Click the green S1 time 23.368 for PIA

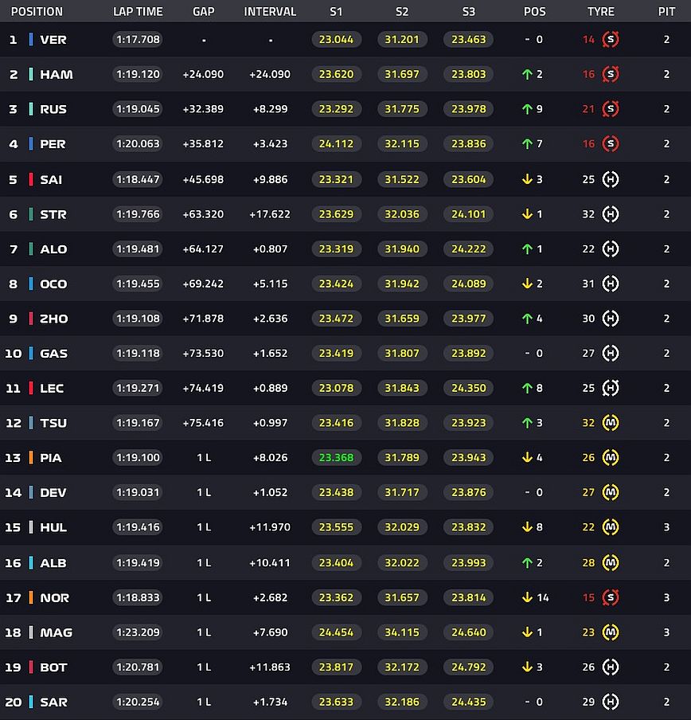click(x=336, y=458)
